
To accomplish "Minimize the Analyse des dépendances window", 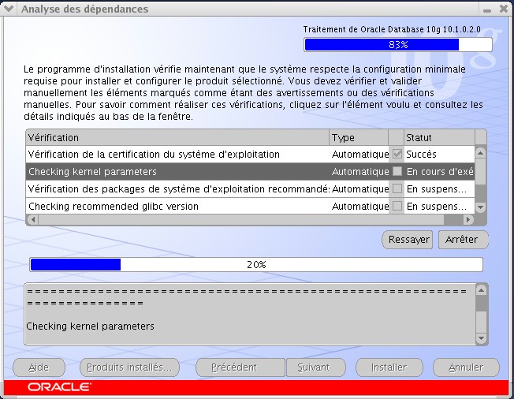I will pyautogui.click(x=487, y=9).
